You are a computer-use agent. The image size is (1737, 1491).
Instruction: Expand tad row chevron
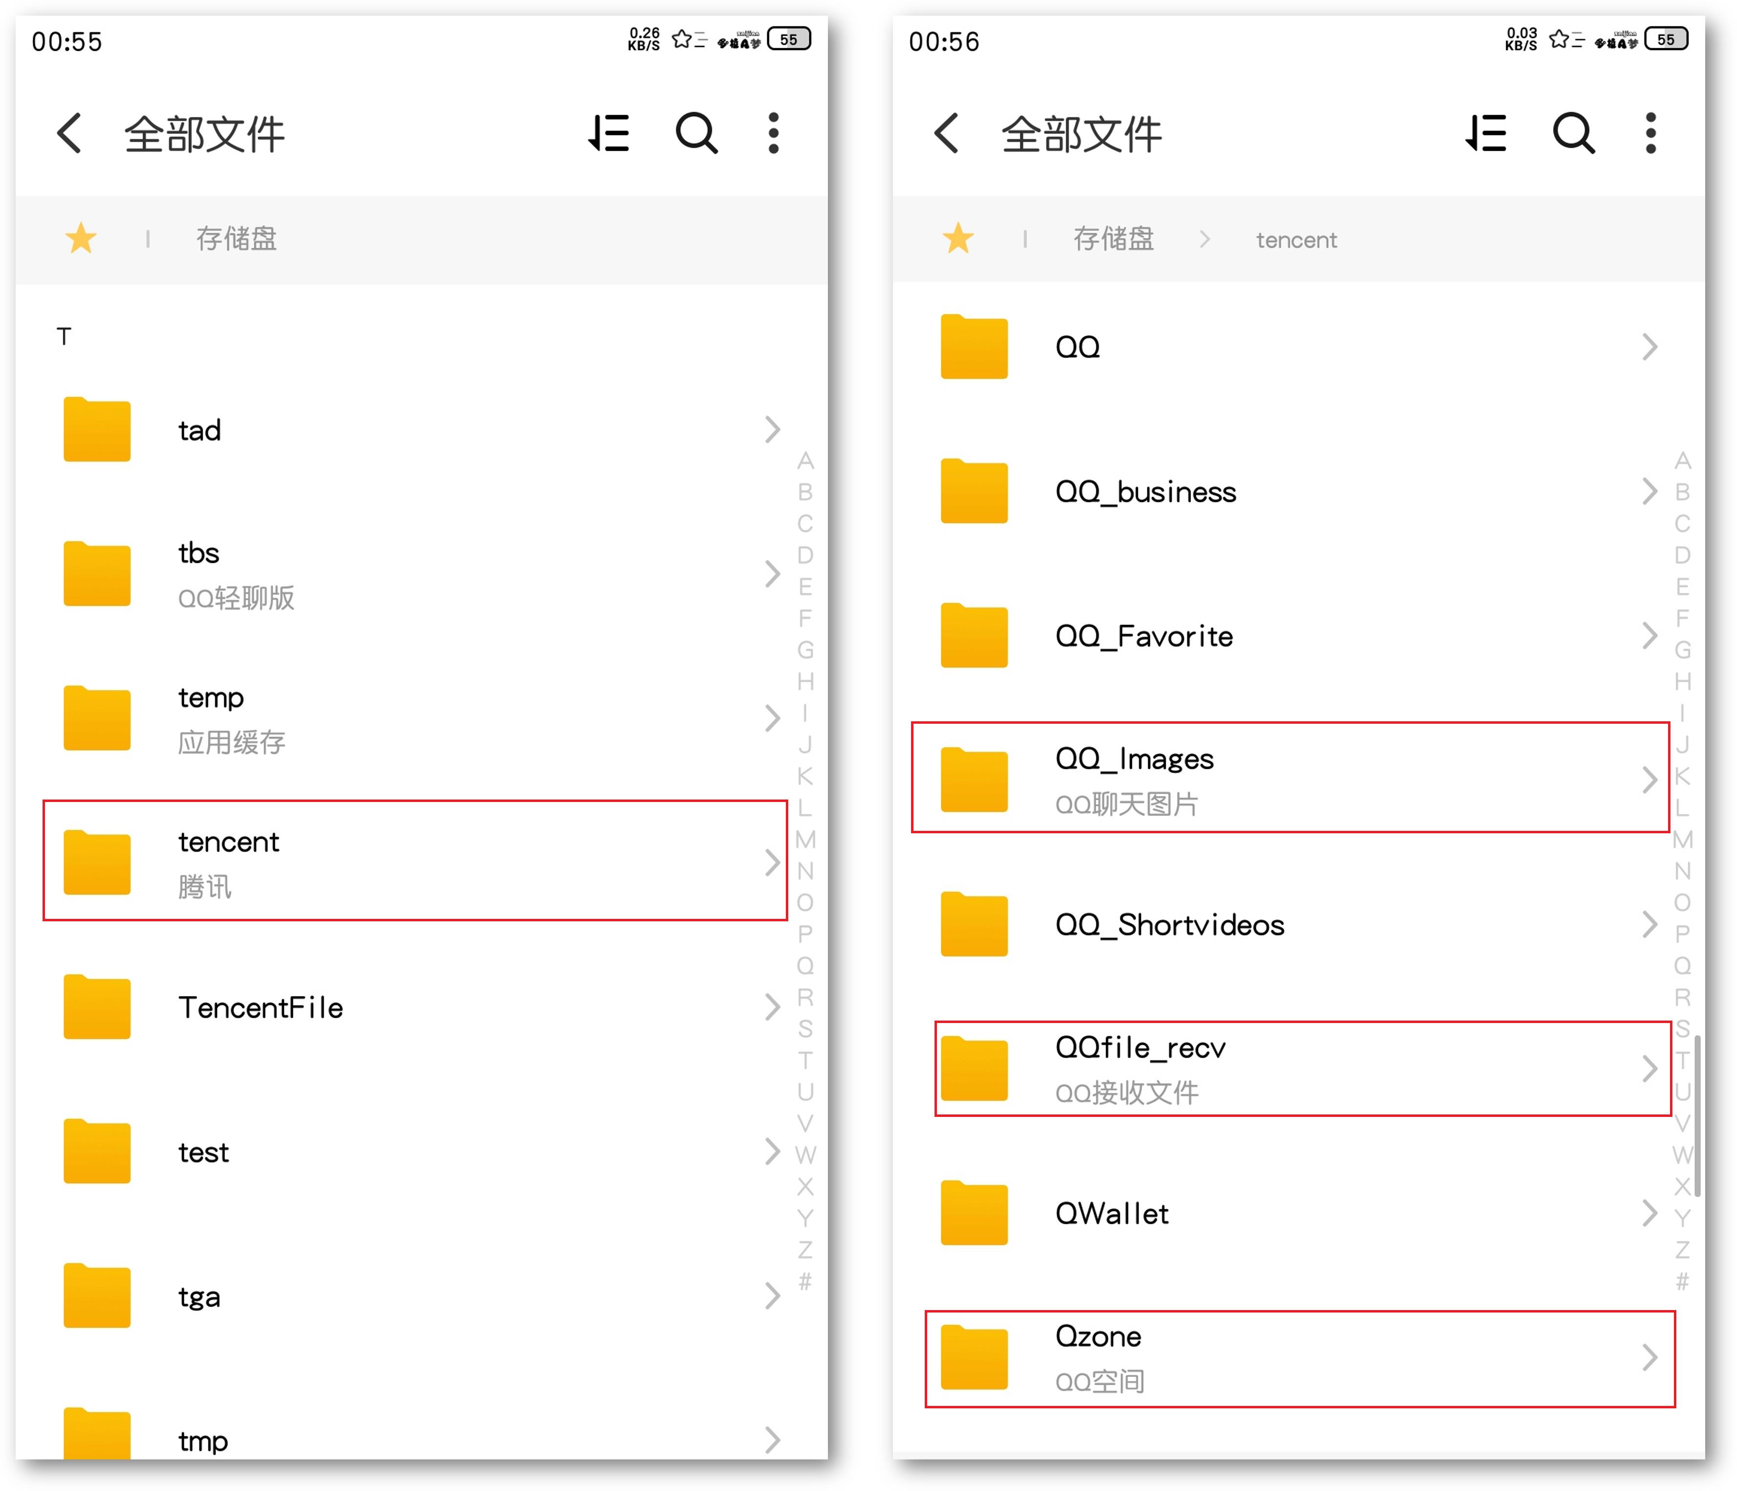point(772,429)
